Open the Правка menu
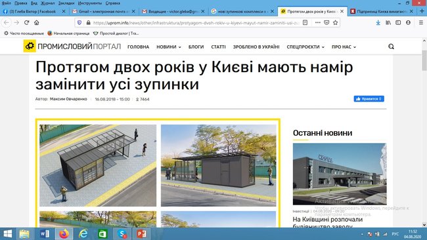This screenshot has height=240, width=427. pyautogui.click(x=21, y=3)
